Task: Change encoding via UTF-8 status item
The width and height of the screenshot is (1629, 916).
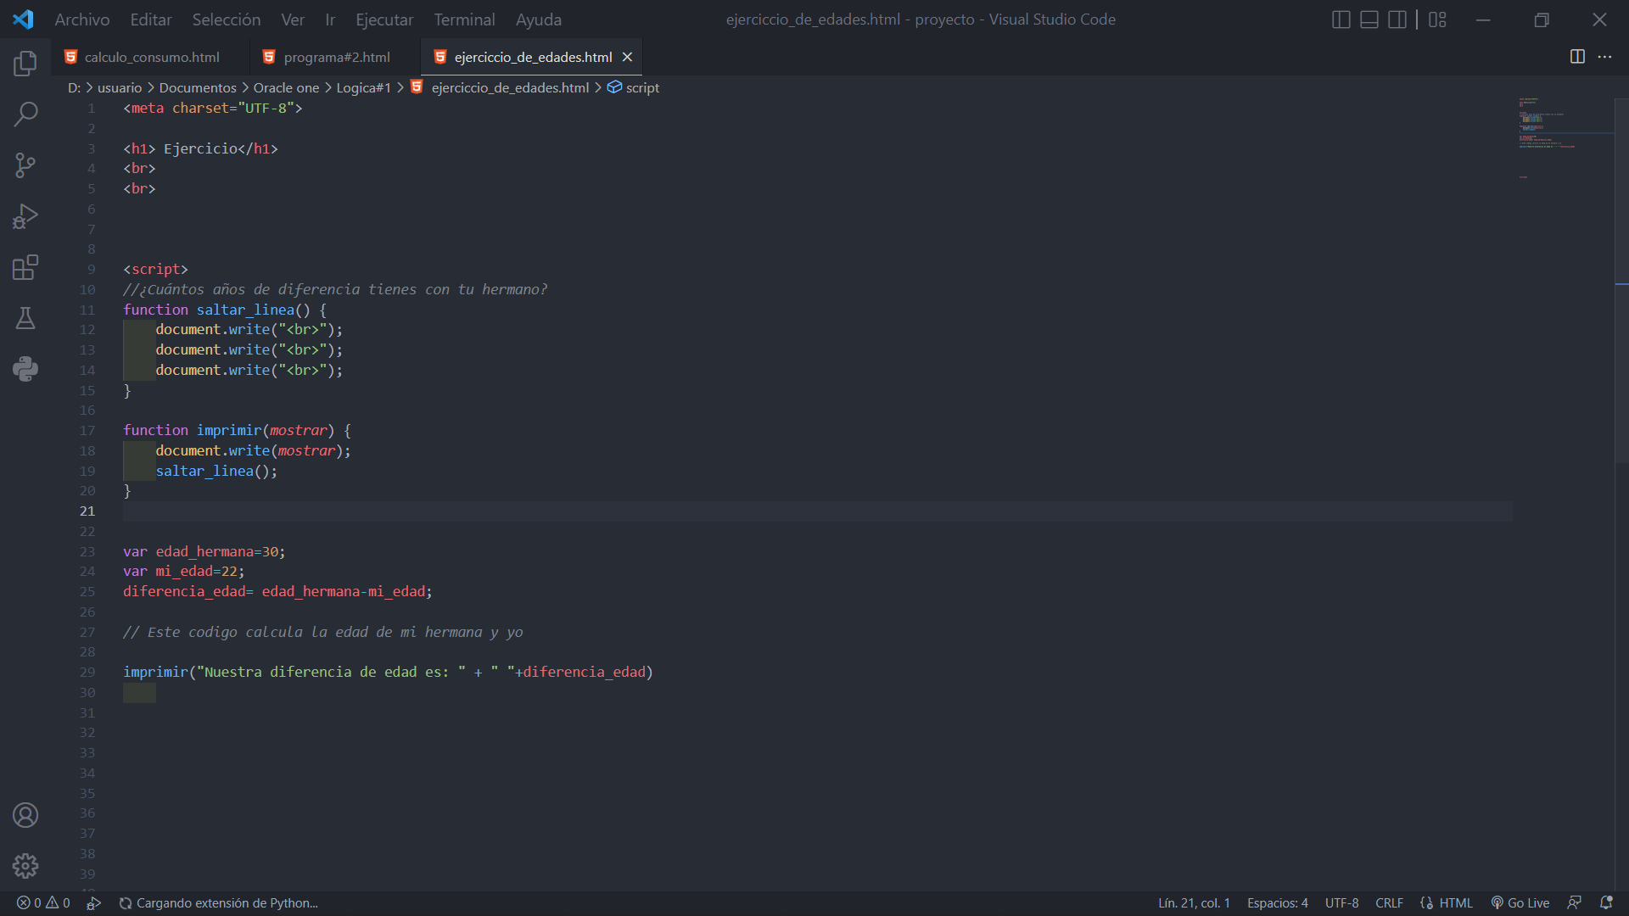Action: click(1341, 903)
